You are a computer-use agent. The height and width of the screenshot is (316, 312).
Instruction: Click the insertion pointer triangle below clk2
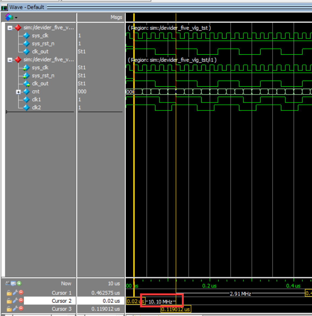pos(7,112)
